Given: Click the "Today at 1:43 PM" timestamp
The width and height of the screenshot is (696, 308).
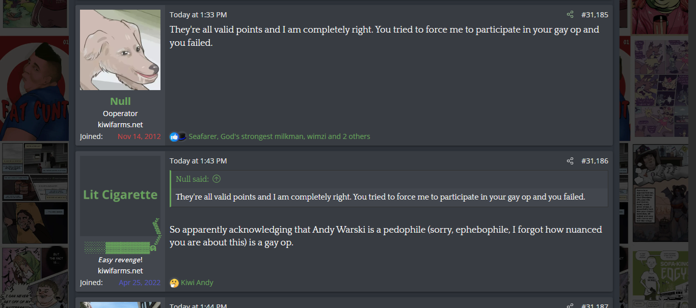Looking at the screenshot, I should (x=198, y=161).
